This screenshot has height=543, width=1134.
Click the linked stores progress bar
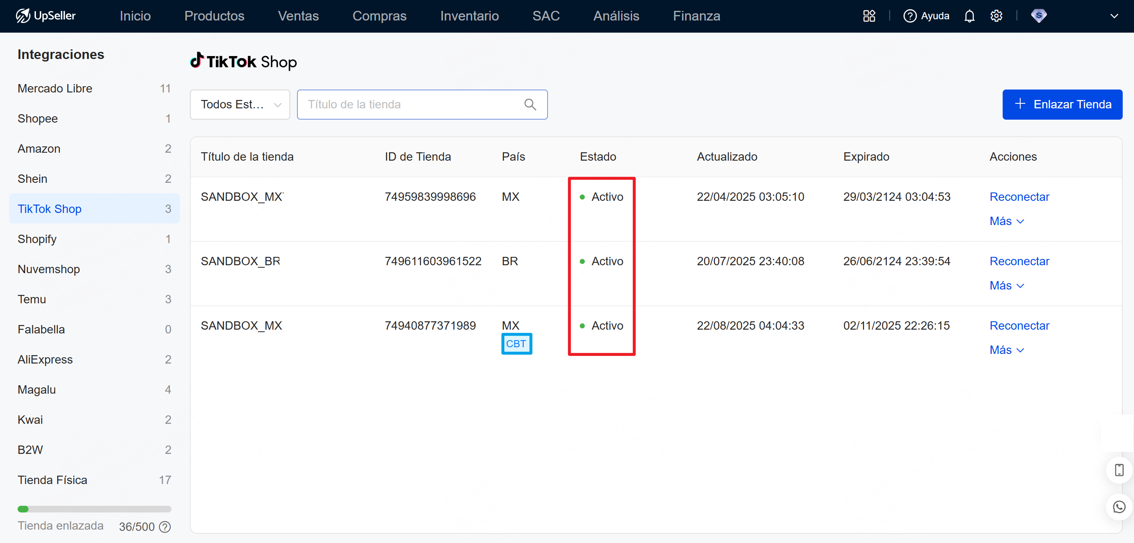click(94, 509)
